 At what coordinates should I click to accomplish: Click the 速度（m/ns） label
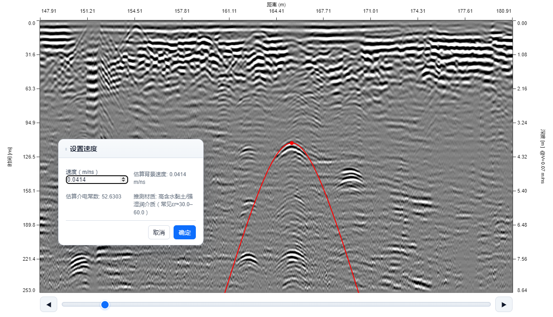point(82,172)
